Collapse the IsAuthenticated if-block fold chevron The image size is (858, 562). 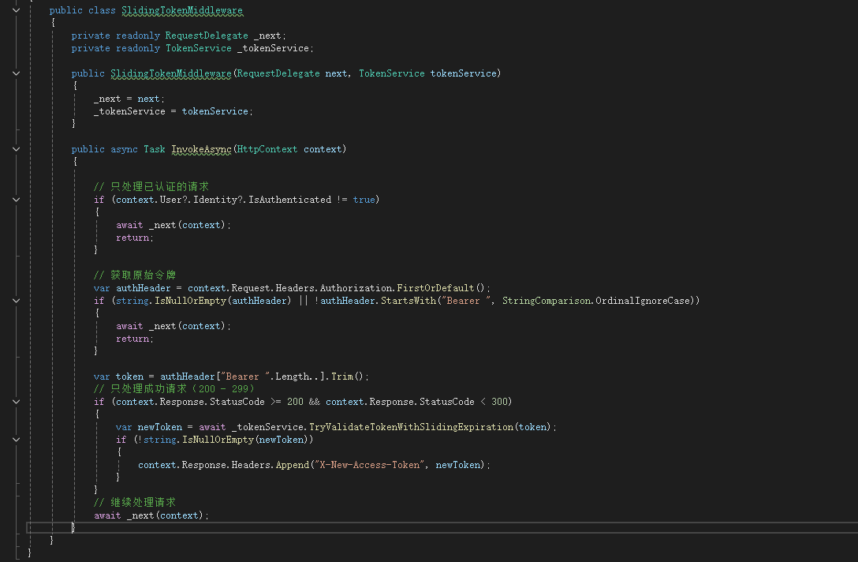coord(16,200)
